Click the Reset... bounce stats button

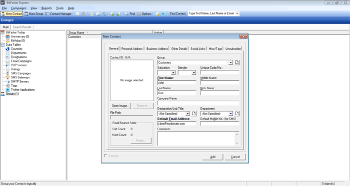(141, 141)
